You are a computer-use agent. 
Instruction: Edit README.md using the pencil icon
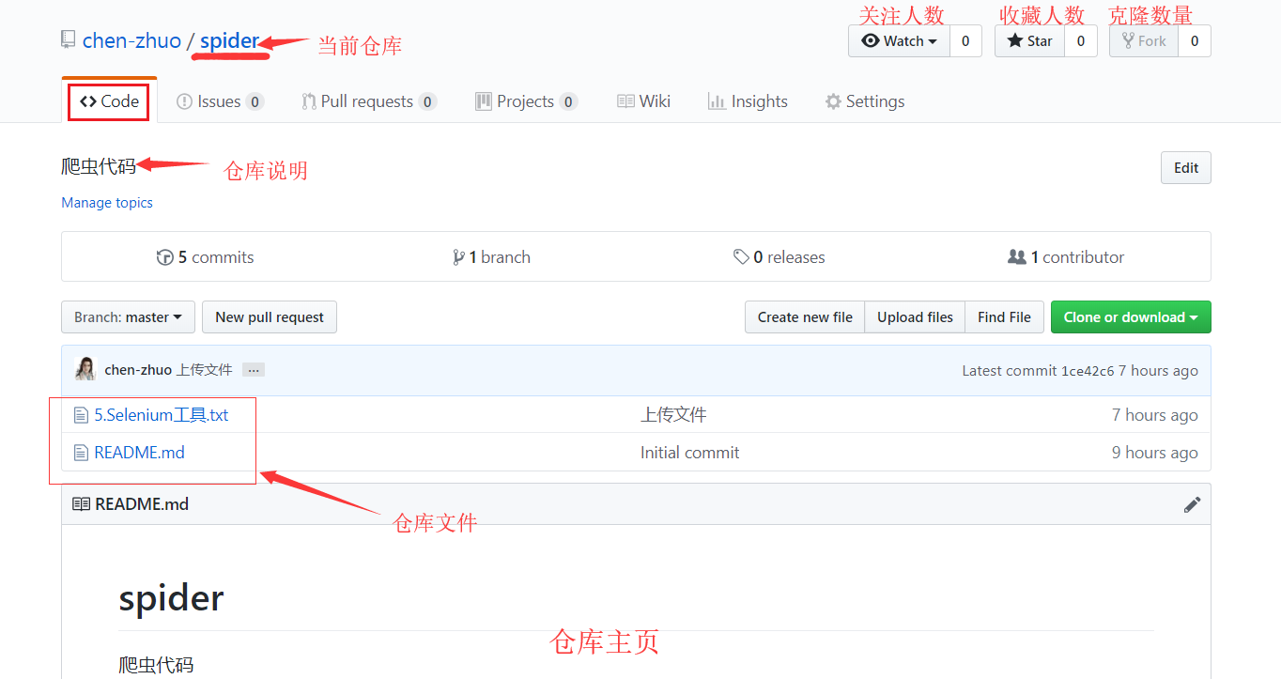(x=1192, y=504)
